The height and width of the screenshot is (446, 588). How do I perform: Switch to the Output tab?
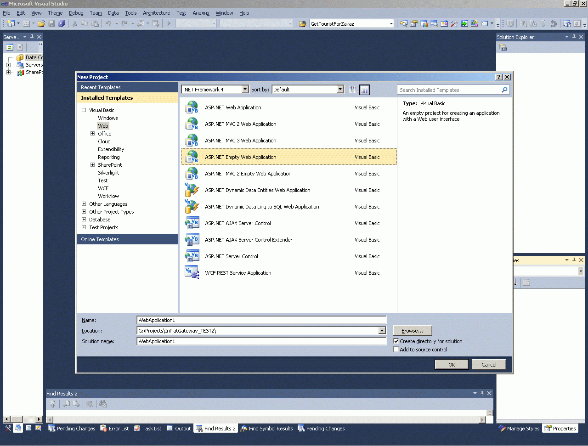point(179,429)
